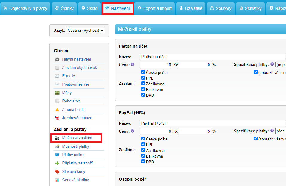Open the Export a import tab
The image size is (286, 186).
[x=155, y=8]
